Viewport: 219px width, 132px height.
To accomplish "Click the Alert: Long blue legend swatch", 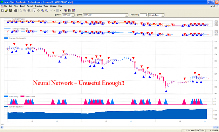I will point(6,96).
